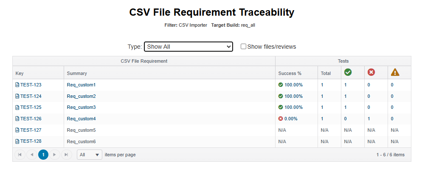Click the green passed-tests checkmark column header

[x=348, y=72]
